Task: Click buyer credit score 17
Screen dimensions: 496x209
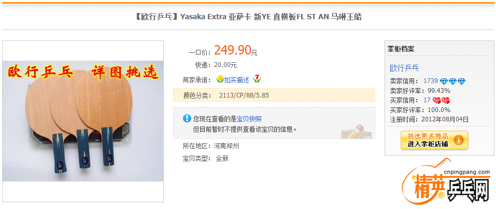Action: pyautogui.click(x=427, y=100)
